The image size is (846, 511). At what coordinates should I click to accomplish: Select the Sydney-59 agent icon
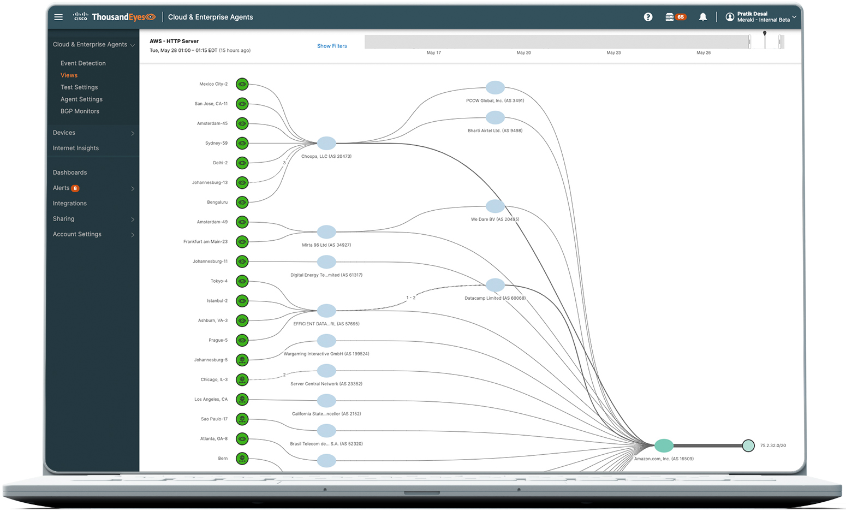coord(242,143)
